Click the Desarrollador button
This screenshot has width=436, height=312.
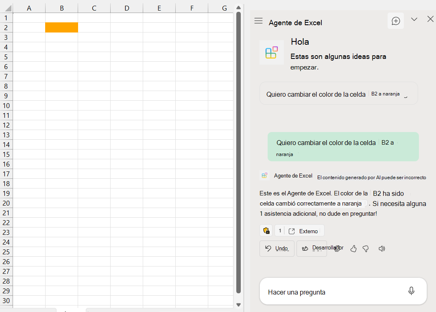tap(312, 248)
